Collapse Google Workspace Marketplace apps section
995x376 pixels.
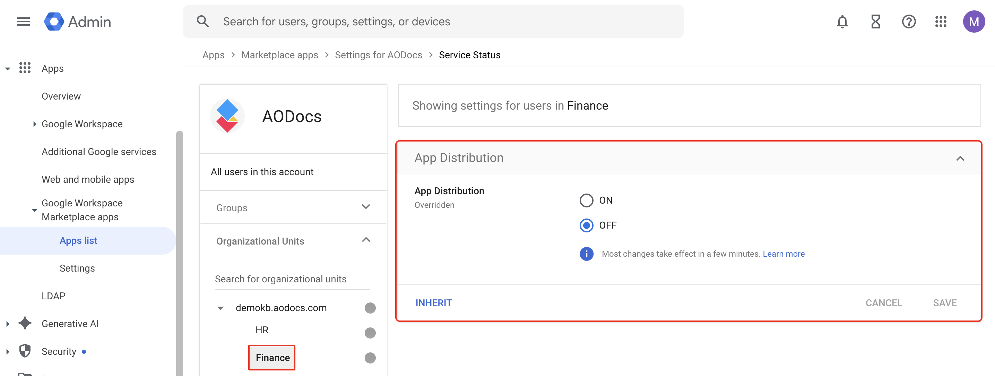(34, 210)
